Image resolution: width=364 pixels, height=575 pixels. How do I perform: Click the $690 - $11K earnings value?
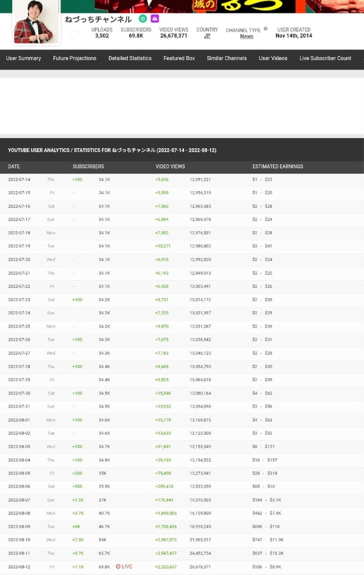pyautogui.click(x=266, y=527)
